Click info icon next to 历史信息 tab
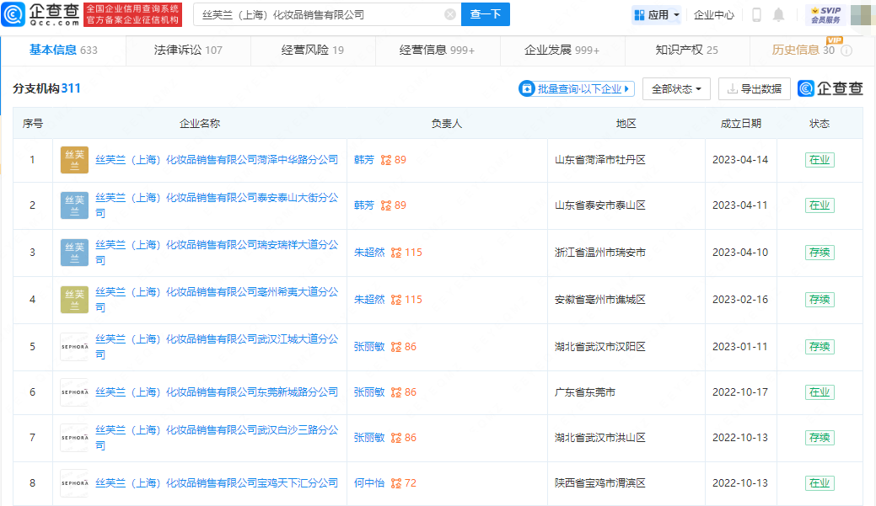 point(846,51)
